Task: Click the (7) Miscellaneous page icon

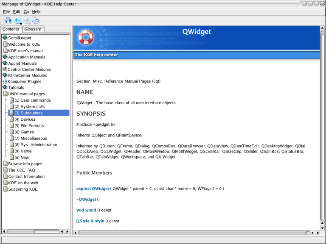Action: 12,138
